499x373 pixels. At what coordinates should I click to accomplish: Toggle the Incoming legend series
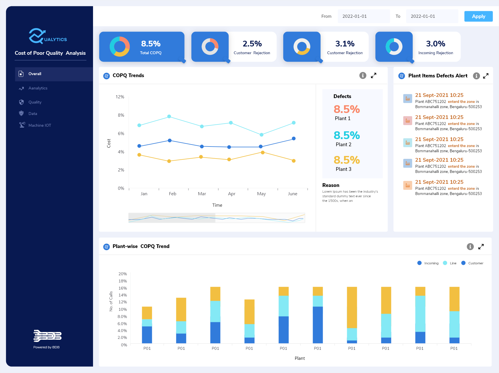coord(428,263)
